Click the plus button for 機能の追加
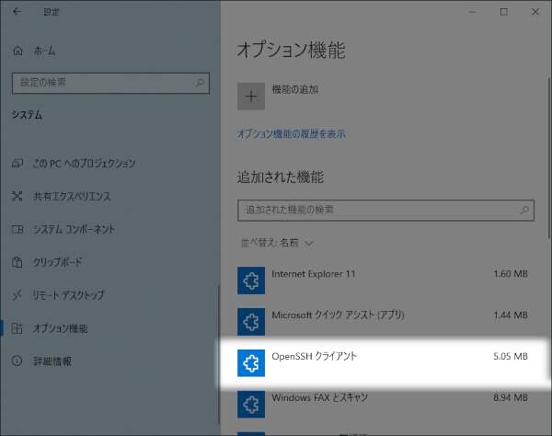 tap(251, 97)
